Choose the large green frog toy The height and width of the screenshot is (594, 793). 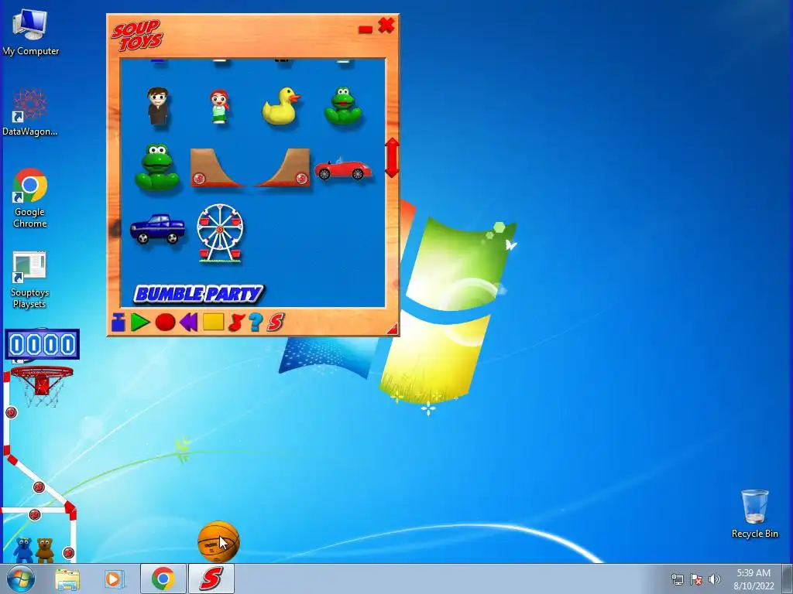point(157,167)
